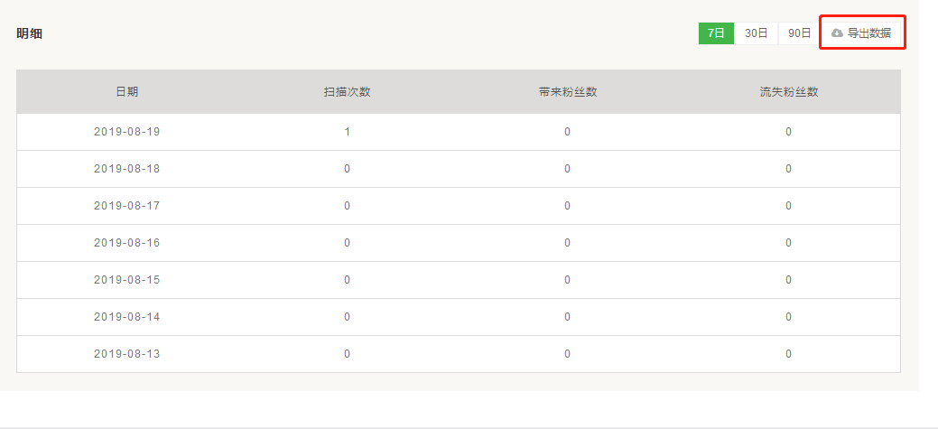Click 流失粉丝数 value in the 2019-08-13 row
Screen dimensions: 938x429
(789, 354)
